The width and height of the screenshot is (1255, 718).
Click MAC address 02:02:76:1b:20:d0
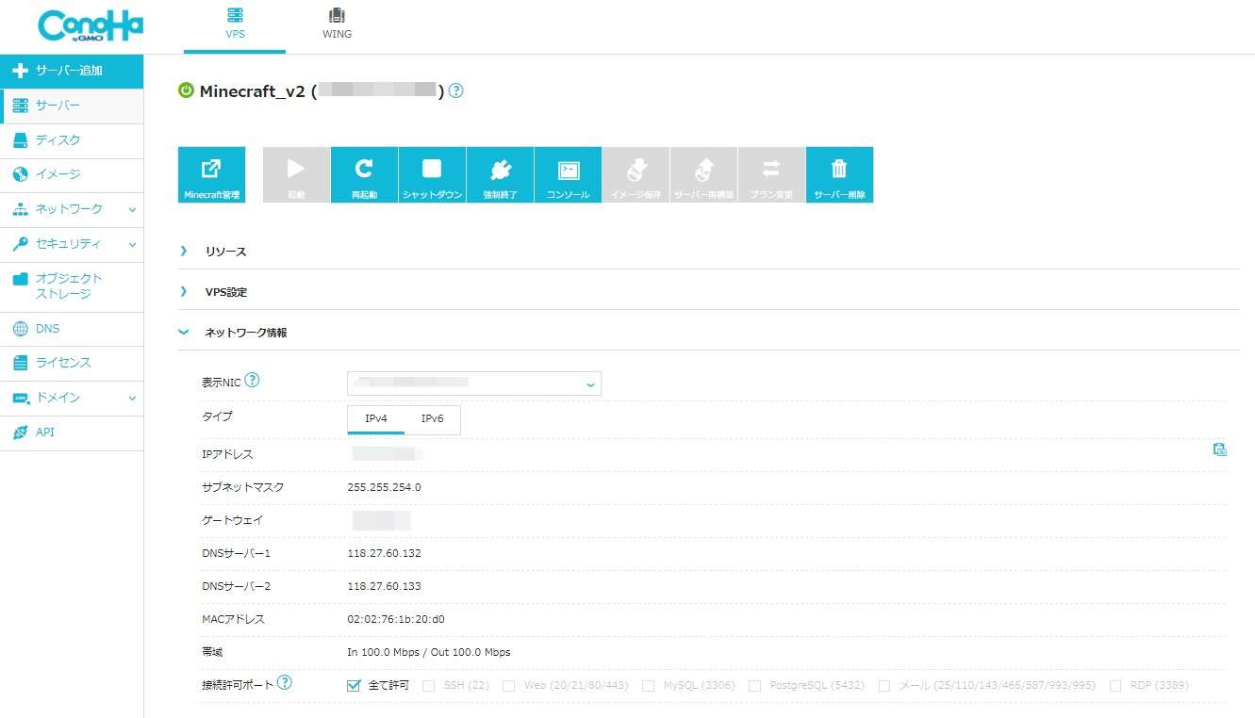[x=396, y=619]
